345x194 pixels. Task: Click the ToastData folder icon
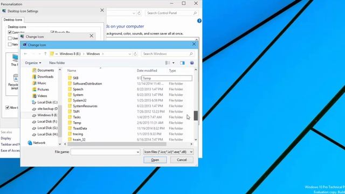click(70, 128)
